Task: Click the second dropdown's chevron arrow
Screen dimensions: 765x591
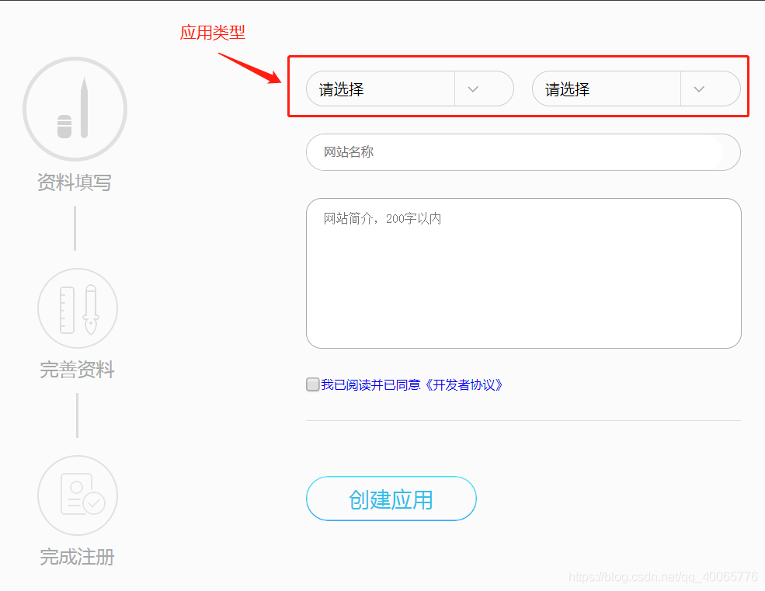Action: click(x=699, y=89)
